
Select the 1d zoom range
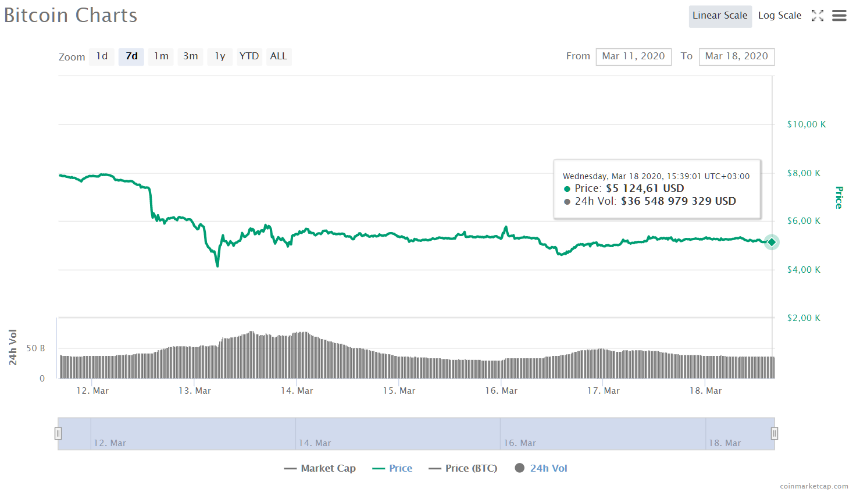click(x=102, y=56)
